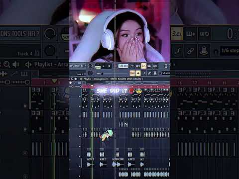Toggle green pattern/song mode switch
This screenshot has height=179, width=239.
point(98,67)
